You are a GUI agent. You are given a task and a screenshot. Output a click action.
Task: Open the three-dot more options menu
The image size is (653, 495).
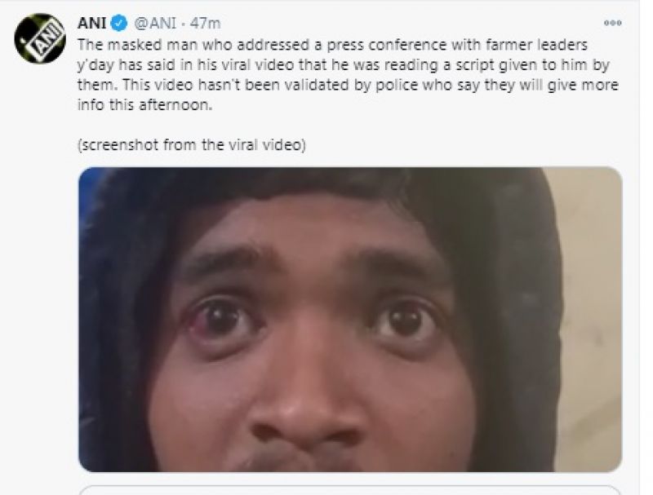click(613, 23)
